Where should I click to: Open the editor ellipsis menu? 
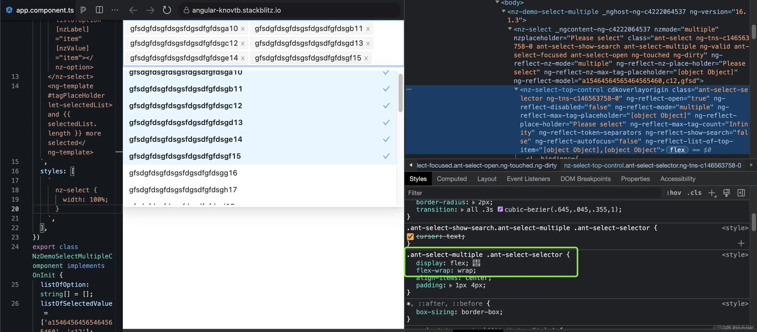pyautogui.click(x=115, y=10)
